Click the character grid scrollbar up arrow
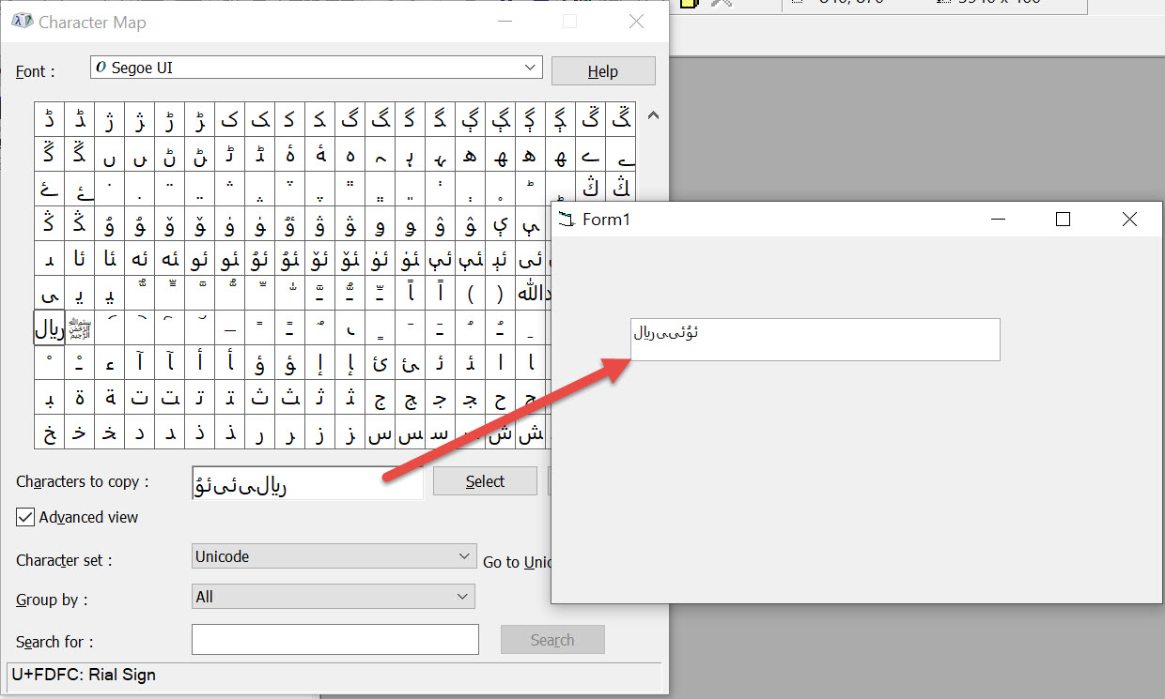 pos(654,116)
